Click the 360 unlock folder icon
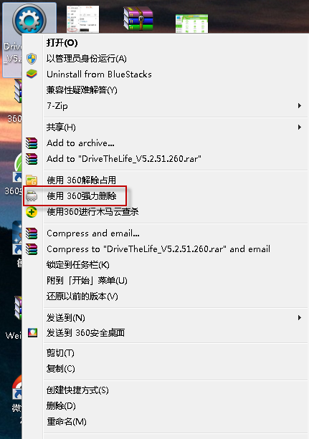Viewport: 309px width, 439px height. coord(32,180)
